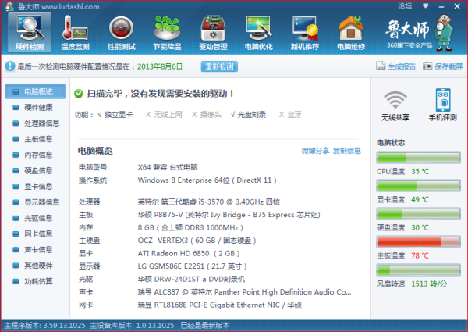Click the green scan-complete checkmark icon

pos(79,94)
